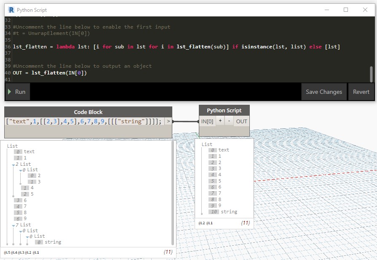Click the Code Block text input field
This screenshot has height=260, width=377.
click(84, 121)
